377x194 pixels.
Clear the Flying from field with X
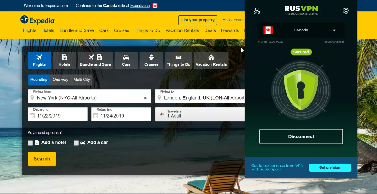click(145, 98)
